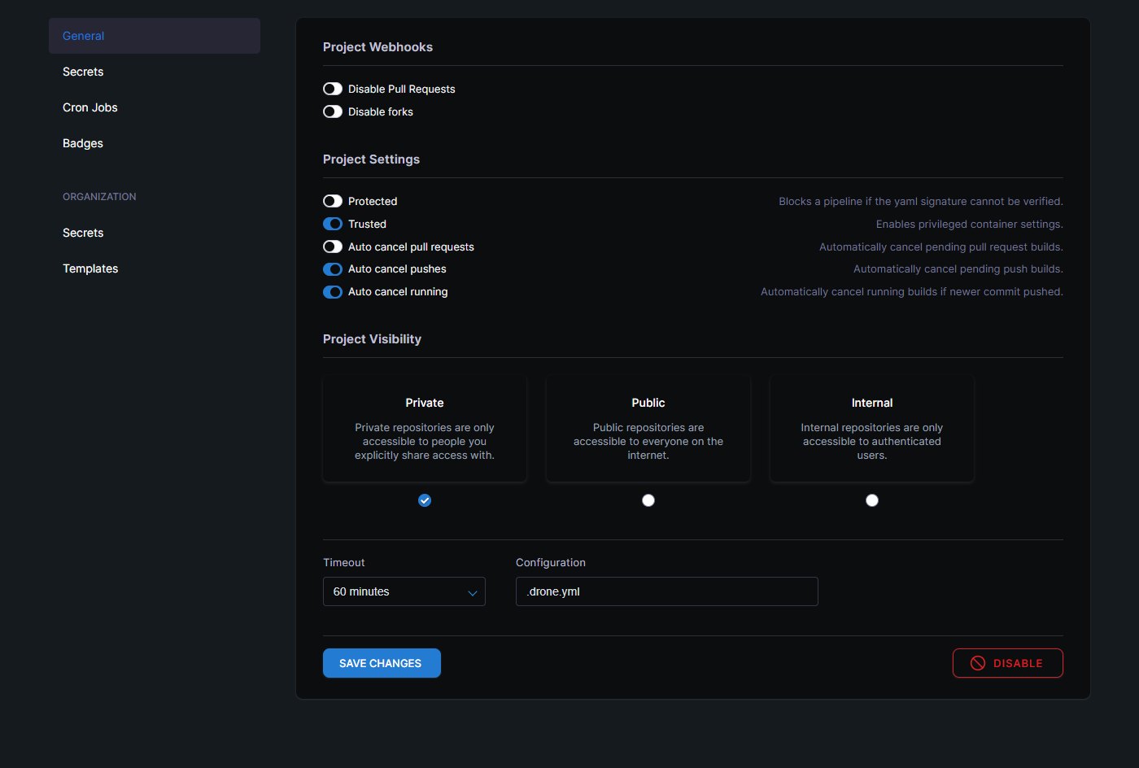This screenshot has height=768, width=1139.
Task: Open the Timeout dropdown
Action: click(404, 591)
